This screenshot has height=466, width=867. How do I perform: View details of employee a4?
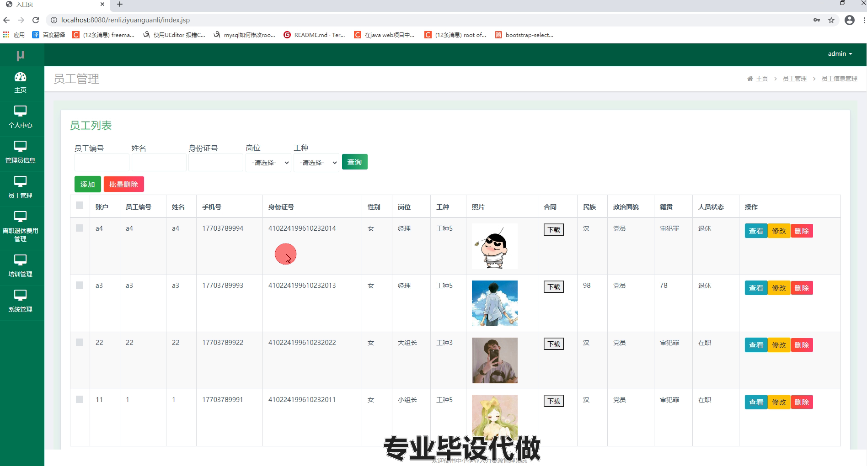756,231
